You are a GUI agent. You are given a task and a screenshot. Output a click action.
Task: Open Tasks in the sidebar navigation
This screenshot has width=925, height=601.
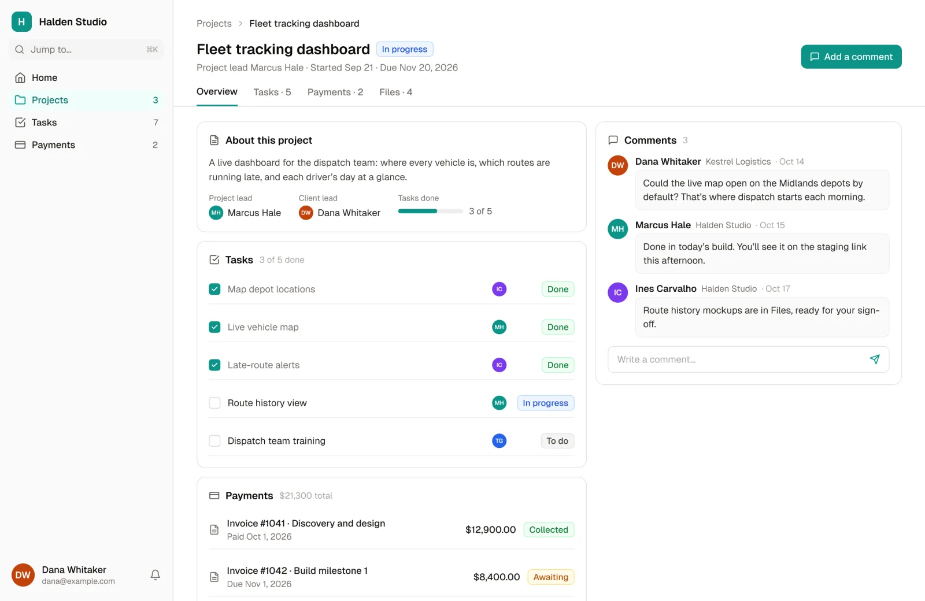coord(87,123)
